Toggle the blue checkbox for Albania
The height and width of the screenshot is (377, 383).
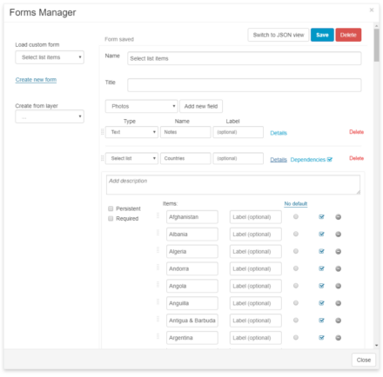pos(321,234)
